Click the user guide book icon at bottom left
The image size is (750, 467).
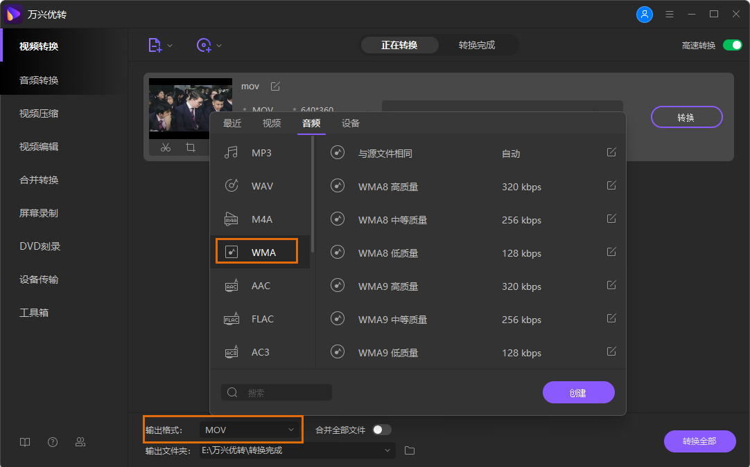pos(25,441)
